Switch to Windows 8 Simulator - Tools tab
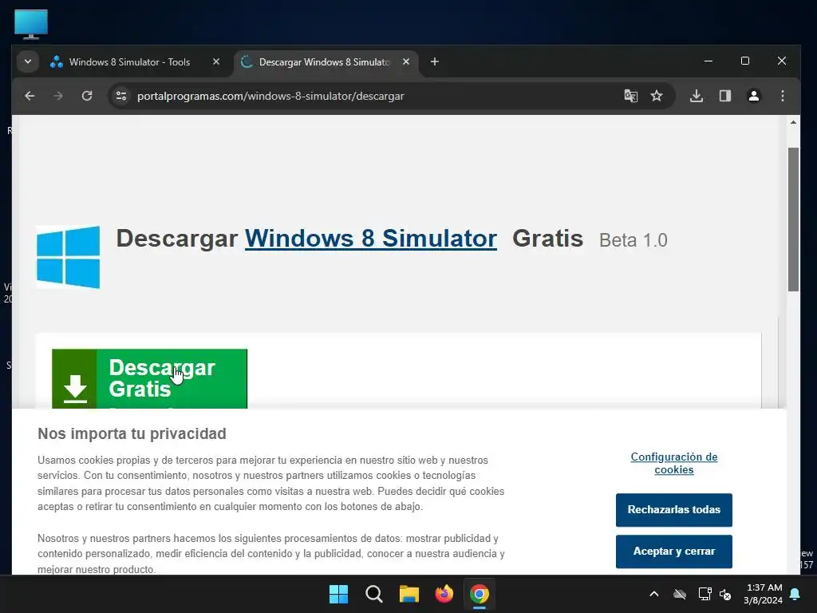Image resolution: width=817 pixels, height=613 pixels. point(129,62)
